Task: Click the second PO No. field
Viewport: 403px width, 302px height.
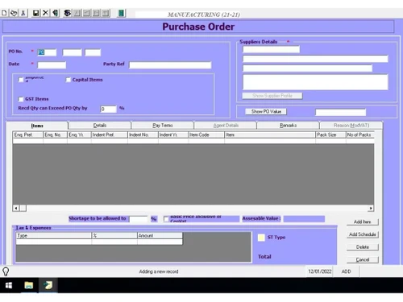Action: click(72, 52)
